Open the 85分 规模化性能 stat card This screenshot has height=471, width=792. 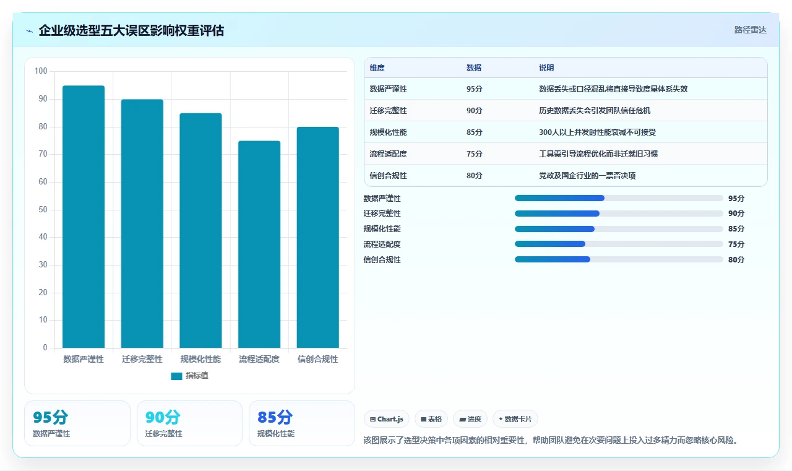(302, 423)
